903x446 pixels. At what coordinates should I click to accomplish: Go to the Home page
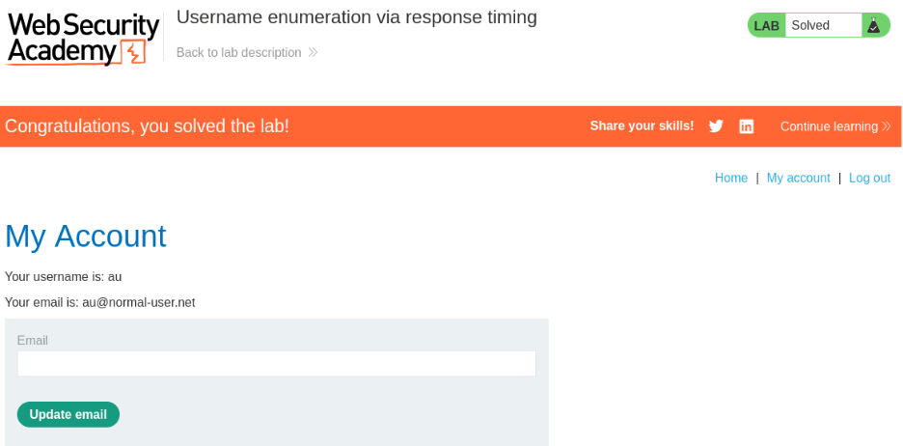(x=731, y=179)
